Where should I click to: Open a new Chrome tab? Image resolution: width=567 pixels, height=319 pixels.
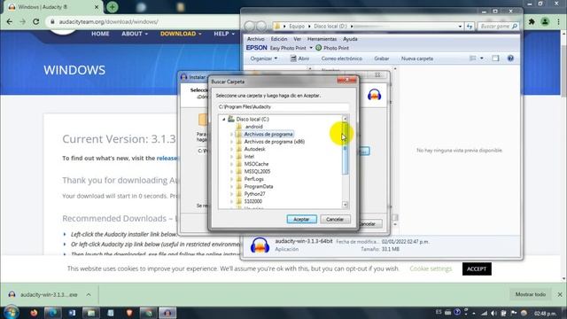tap(113, 7)
